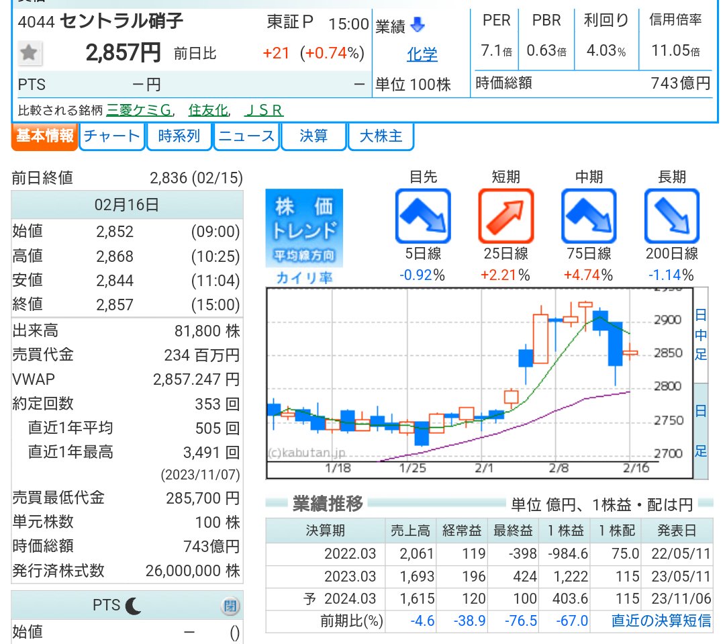725x644 pixels.
Task: Click the 長期 200日線 down arrow
Action: pyautogui.click(x=672, y=216)
